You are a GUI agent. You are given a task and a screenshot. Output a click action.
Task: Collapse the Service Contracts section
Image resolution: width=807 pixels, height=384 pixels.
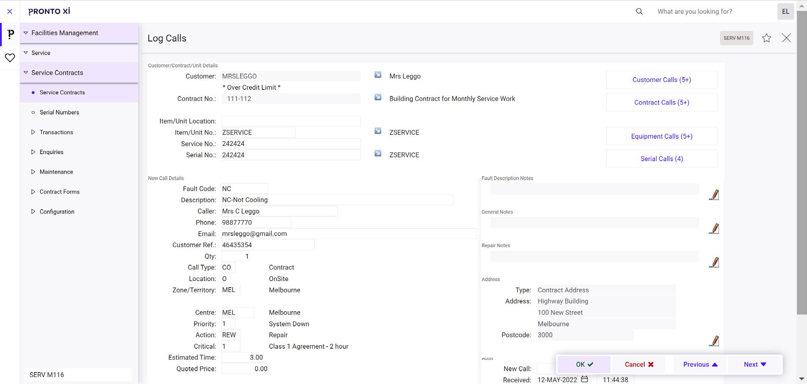coord(26,73)
